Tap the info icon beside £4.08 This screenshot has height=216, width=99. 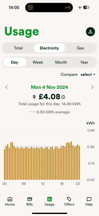(63, 97)
